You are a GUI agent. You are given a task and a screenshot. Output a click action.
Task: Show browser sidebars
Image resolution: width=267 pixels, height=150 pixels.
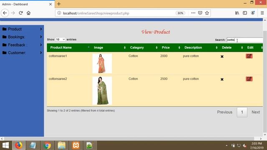245,13
